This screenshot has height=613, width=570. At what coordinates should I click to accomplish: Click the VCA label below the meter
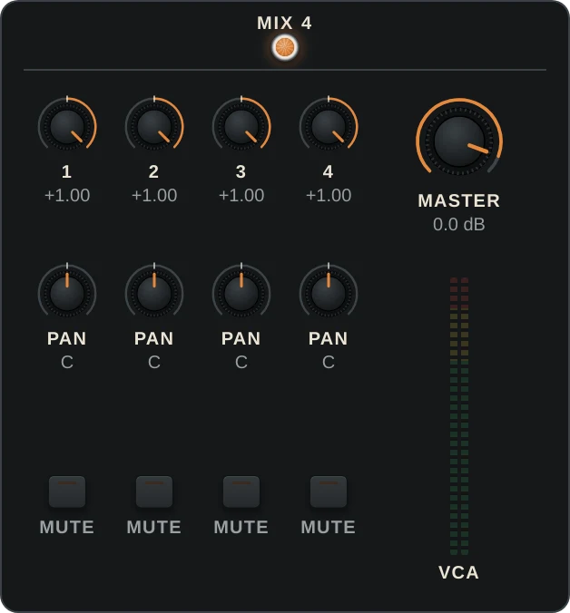click(459, 573)
